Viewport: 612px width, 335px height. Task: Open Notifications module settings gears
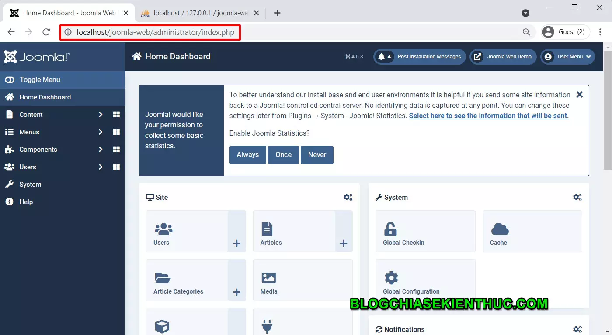pos(577,329)
